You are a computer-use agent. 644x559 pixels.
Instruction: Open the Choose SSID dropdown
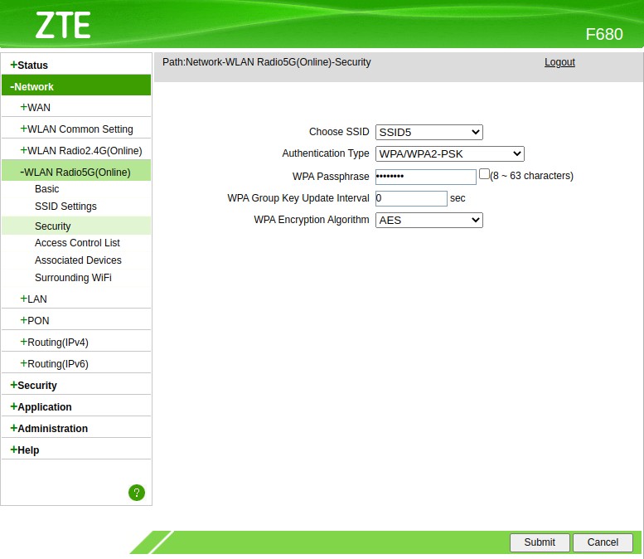tap(429, 133)
